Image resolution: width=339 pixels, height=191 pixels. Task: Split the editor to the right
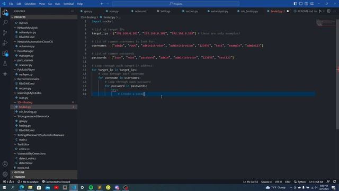tap(328, 11)
